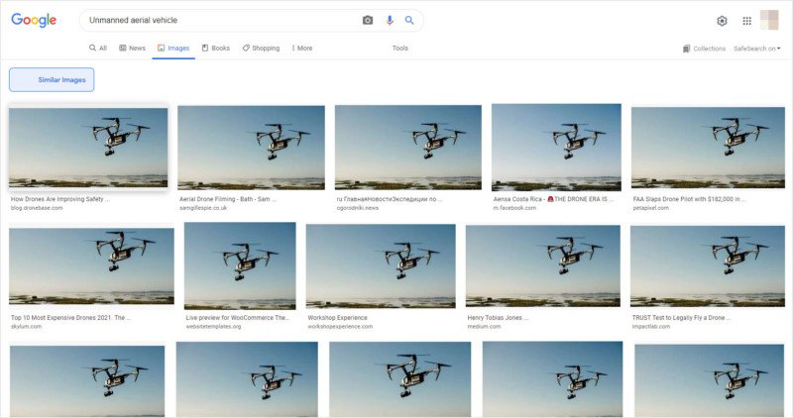Switch to the All results tab
Image resolution: width=793 pixels, height=418 pixels.
[98, 48]
